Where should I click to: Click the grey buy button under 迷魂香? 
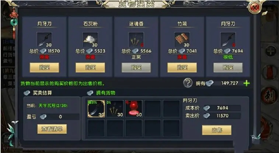click(x=136, y=68)
